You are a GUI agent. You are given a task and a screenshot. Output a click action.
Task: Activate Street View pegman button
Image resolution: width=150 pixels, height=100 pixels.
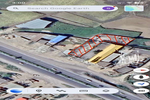pos(141,77)
